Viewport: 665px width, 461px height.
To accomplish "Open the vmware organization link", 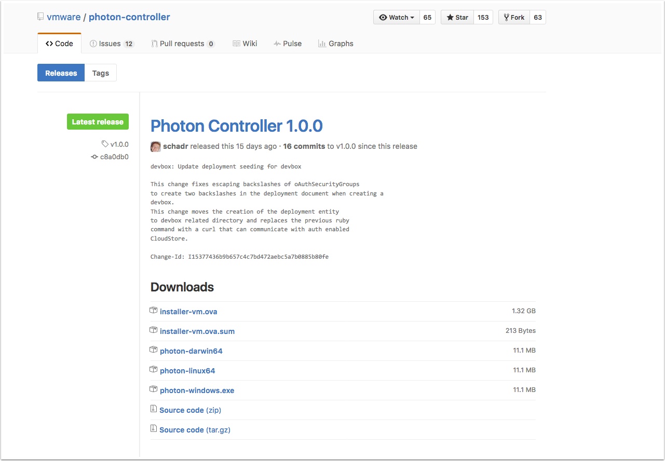I will [64, 17].
